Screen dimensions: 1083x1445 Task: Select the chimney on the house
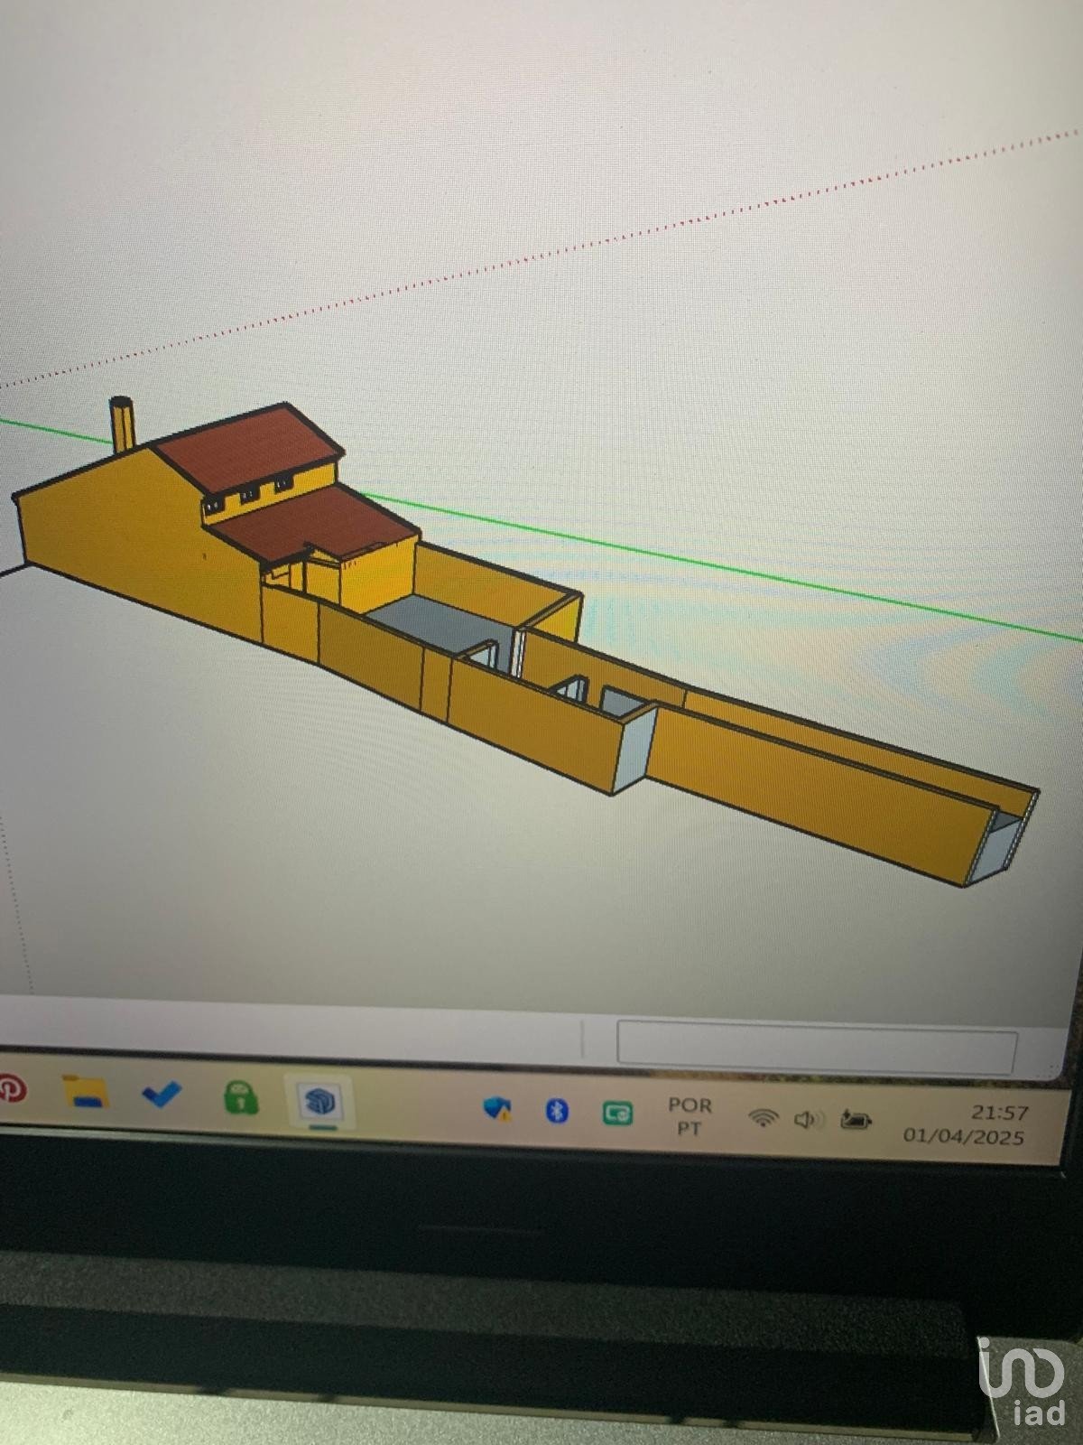tap(123, 423)
